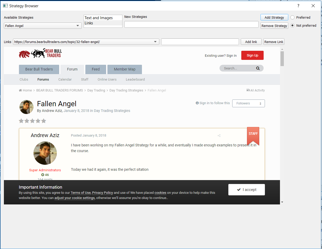The height and width of the screenshot is (249, 322).
Task: Select Links in the list box
Action: click(103, 23)
